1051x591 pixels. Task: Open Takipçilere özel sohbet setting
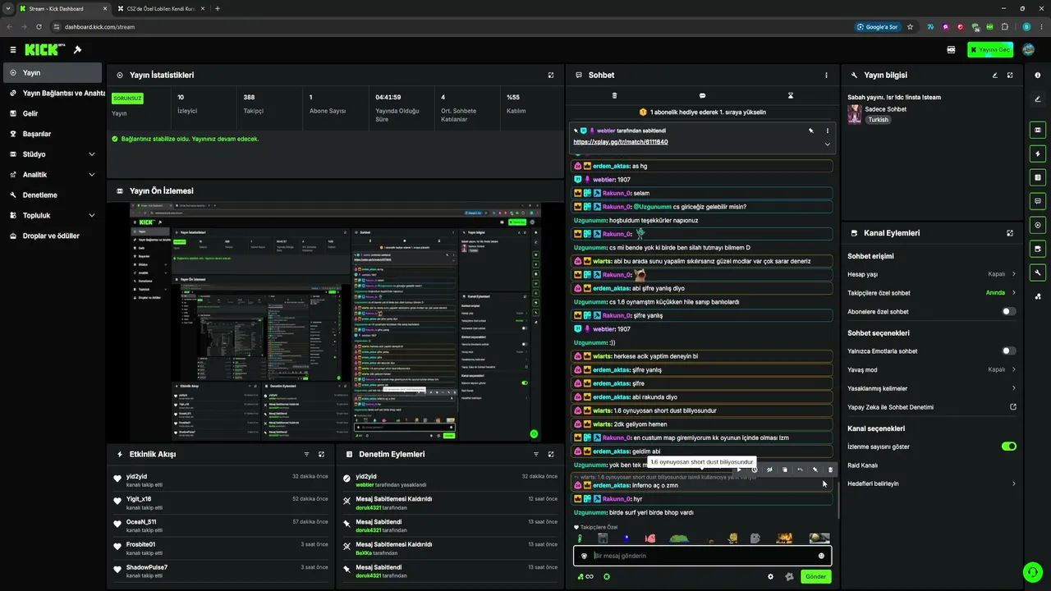point(932,293)
